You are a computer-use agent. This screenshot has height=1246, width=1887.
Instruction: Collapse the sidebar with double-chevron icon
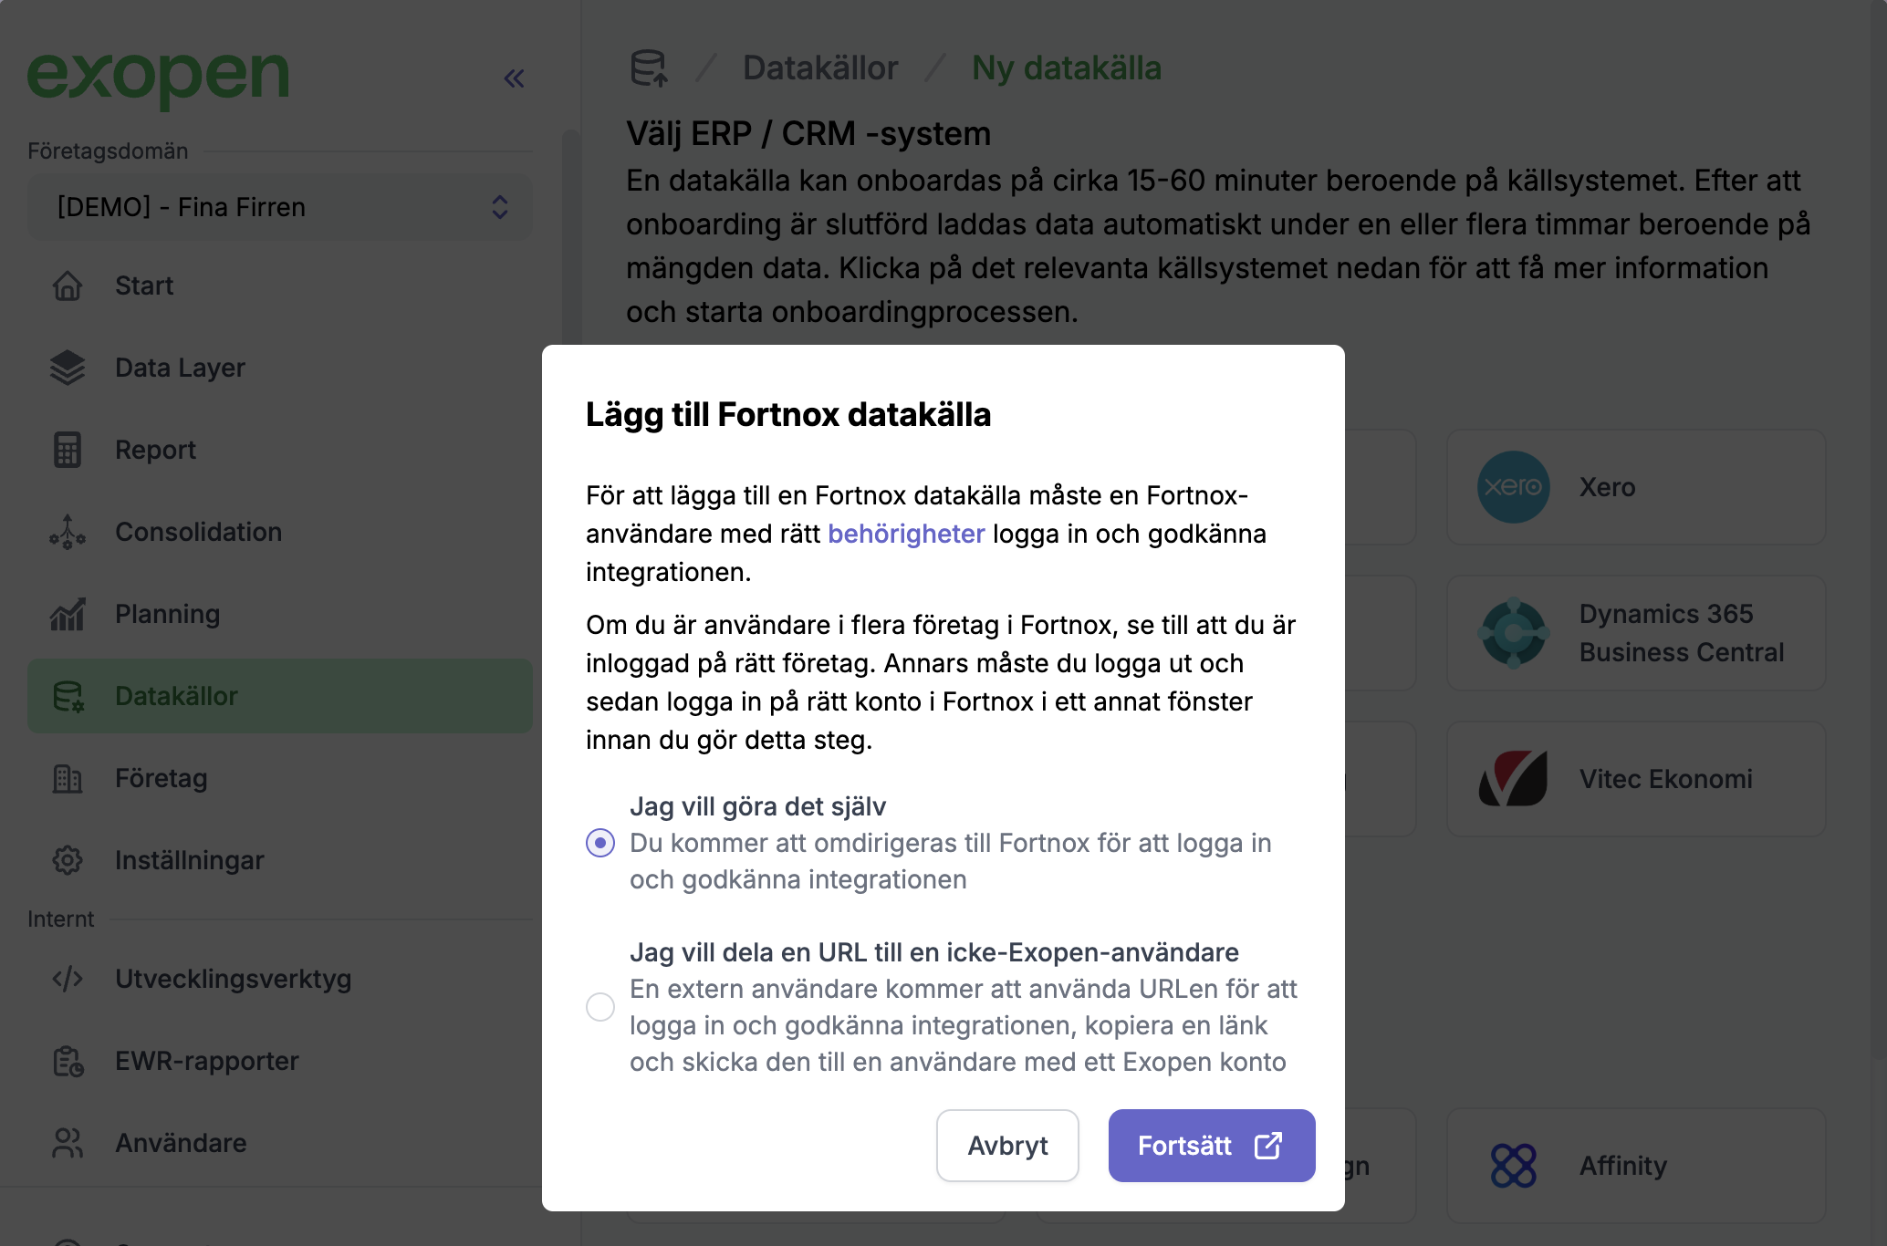(515, 78)
